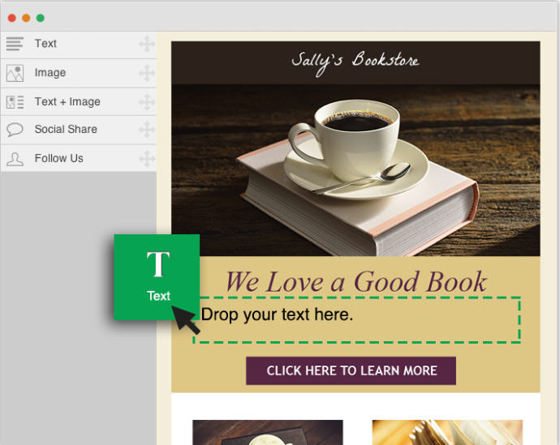This screenshot has height=445, width=560.
Task: Select the Follow Us block label
Action: (58, 159)
